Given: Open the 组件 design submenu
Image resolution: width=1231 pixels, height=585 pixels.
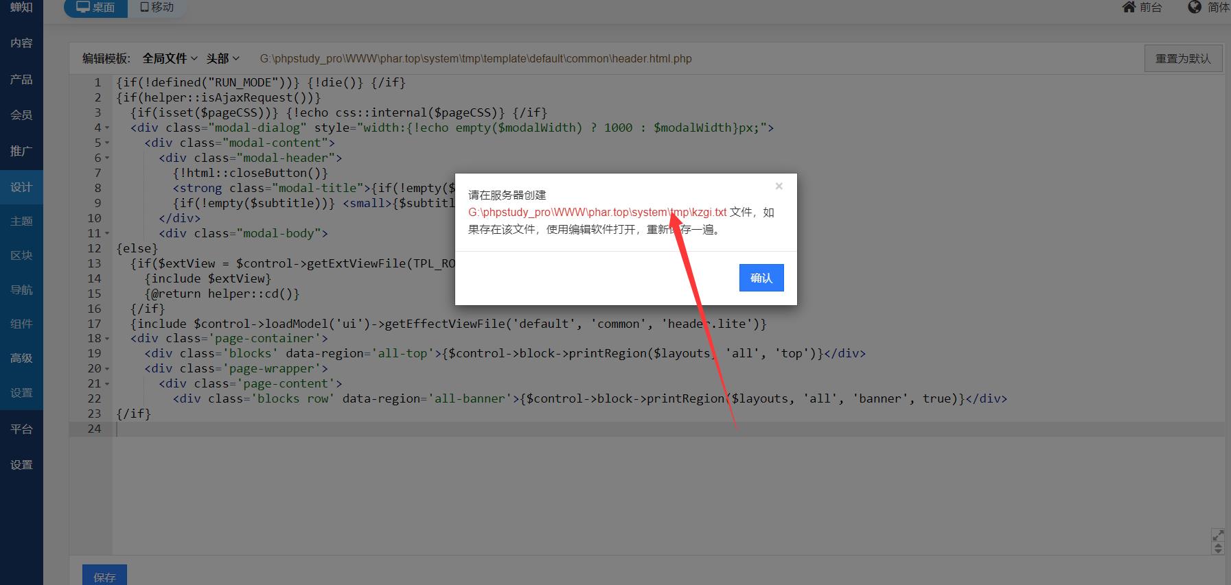Looking at the screenshot, I should [21, 324].
